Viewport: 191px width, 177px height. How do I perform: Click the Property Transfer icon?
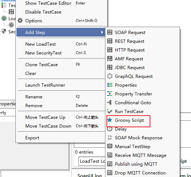110,94
